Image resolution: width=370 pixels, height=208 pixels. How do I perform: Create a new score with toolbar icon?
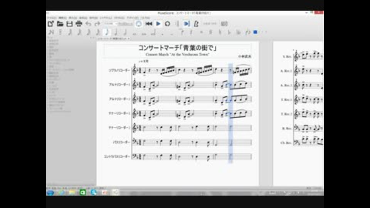(50, 24)
